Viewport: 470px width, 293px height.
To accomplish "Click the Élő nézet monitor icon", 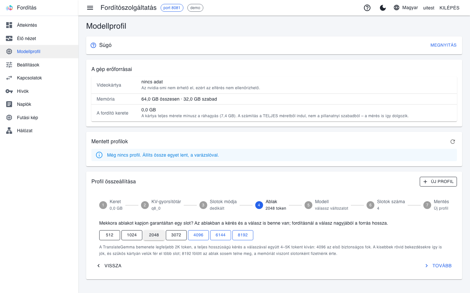I will (x=9, y=38).
